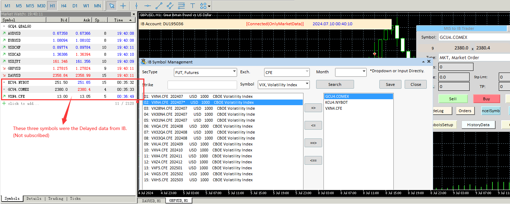Select the trendline tool
The width and height of the screenshot is (510, 204).
point(159,6)
